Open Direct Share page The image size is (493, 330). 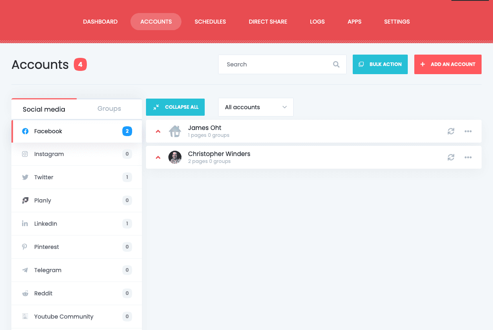(x=268, y=22)
